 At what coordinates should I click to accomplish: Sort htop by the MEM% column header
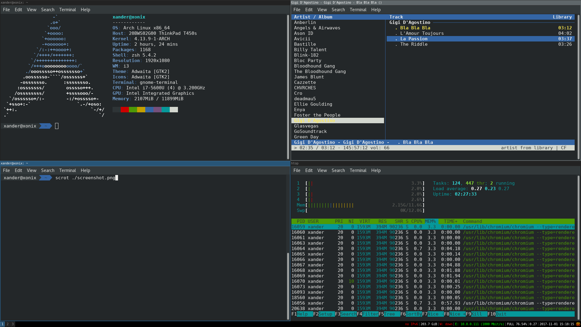(430, 221)
